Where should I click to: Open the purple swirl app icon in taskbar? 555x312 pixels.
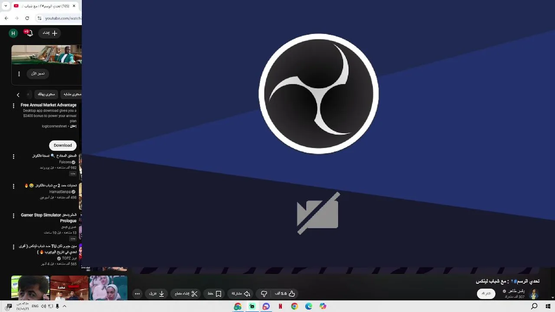click(x=266, y=306)
